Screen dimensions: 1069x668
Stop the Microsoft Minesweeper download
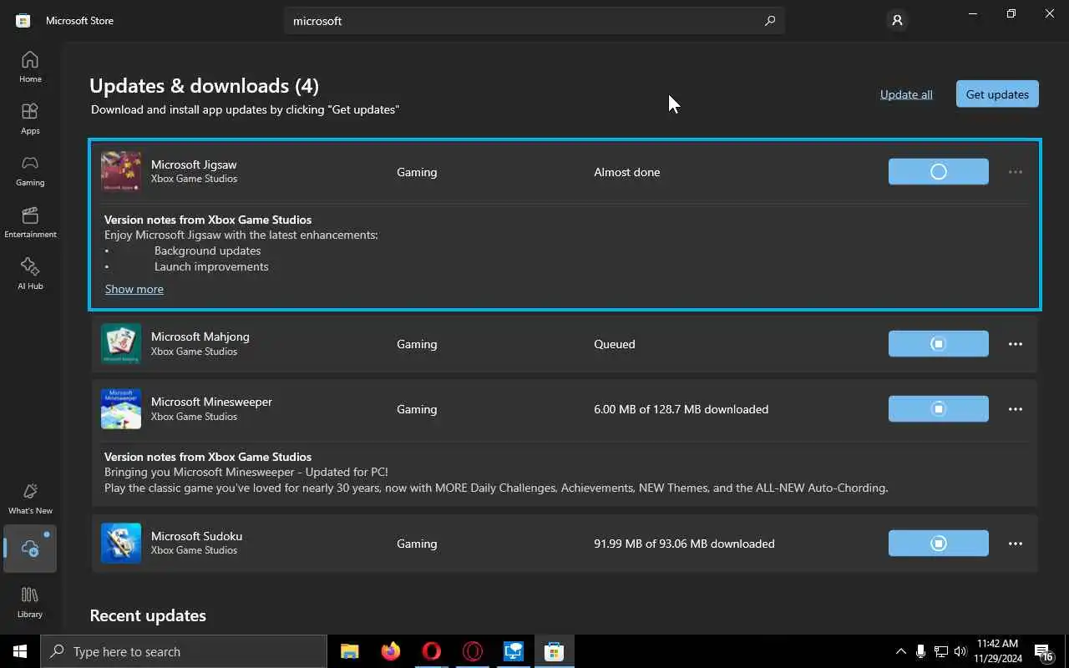(938, 409)
